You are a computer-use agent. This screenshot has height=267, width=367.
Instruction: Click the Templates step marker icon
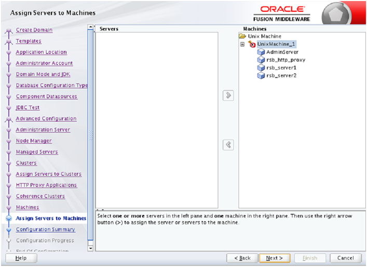click(x=9, y=42)
